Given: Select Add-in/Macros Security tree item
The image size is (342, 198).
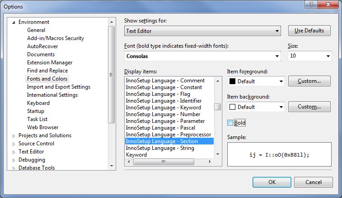Looking at the screenshot, I should [x=56, y=38].
